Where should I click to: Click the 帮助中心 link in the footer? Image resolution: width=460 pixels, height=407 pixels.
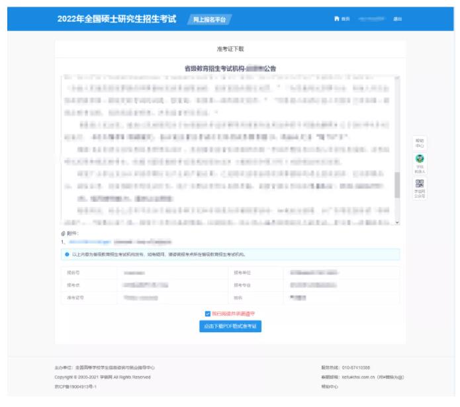[x=330, y=386]
